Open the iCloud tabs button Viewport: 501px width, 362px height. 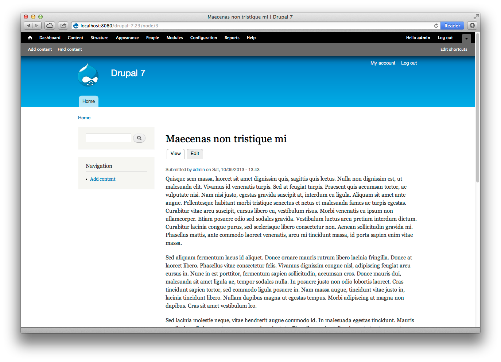pos(50,26)
